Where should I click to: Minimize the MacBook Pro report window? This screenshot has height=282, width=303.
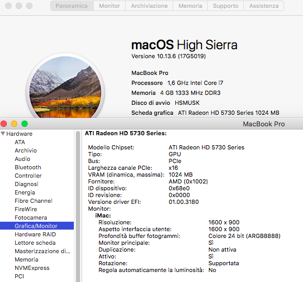pyautogui.click(x=14, y=124)
